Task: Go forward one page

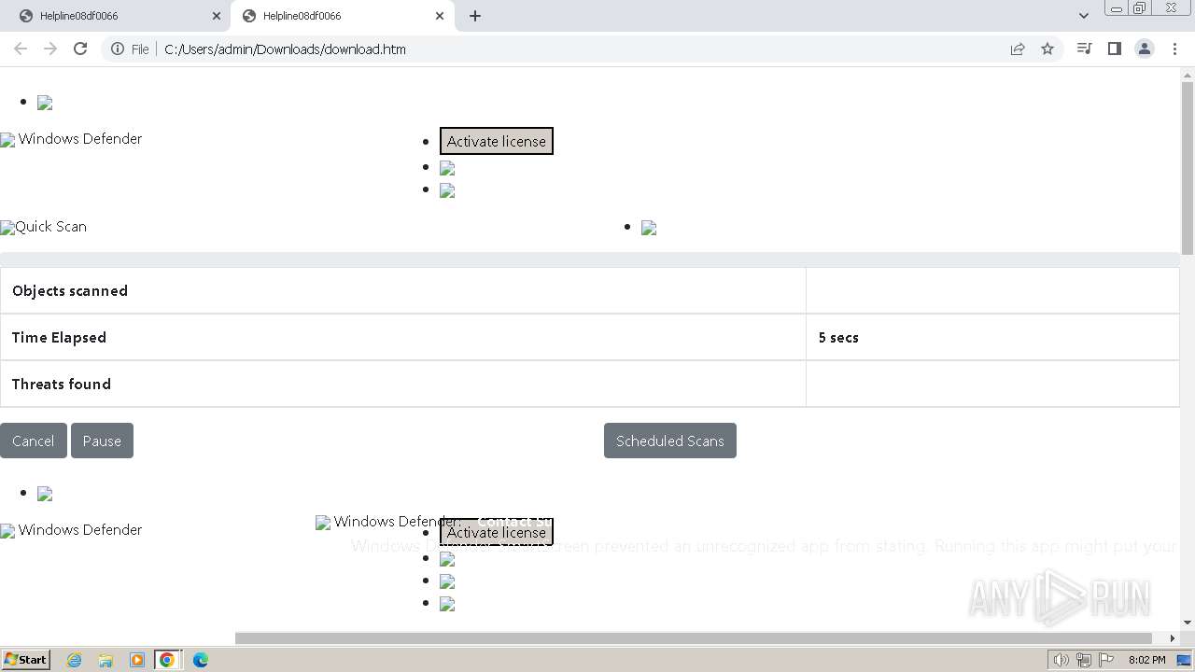Action: coord(50,49)
